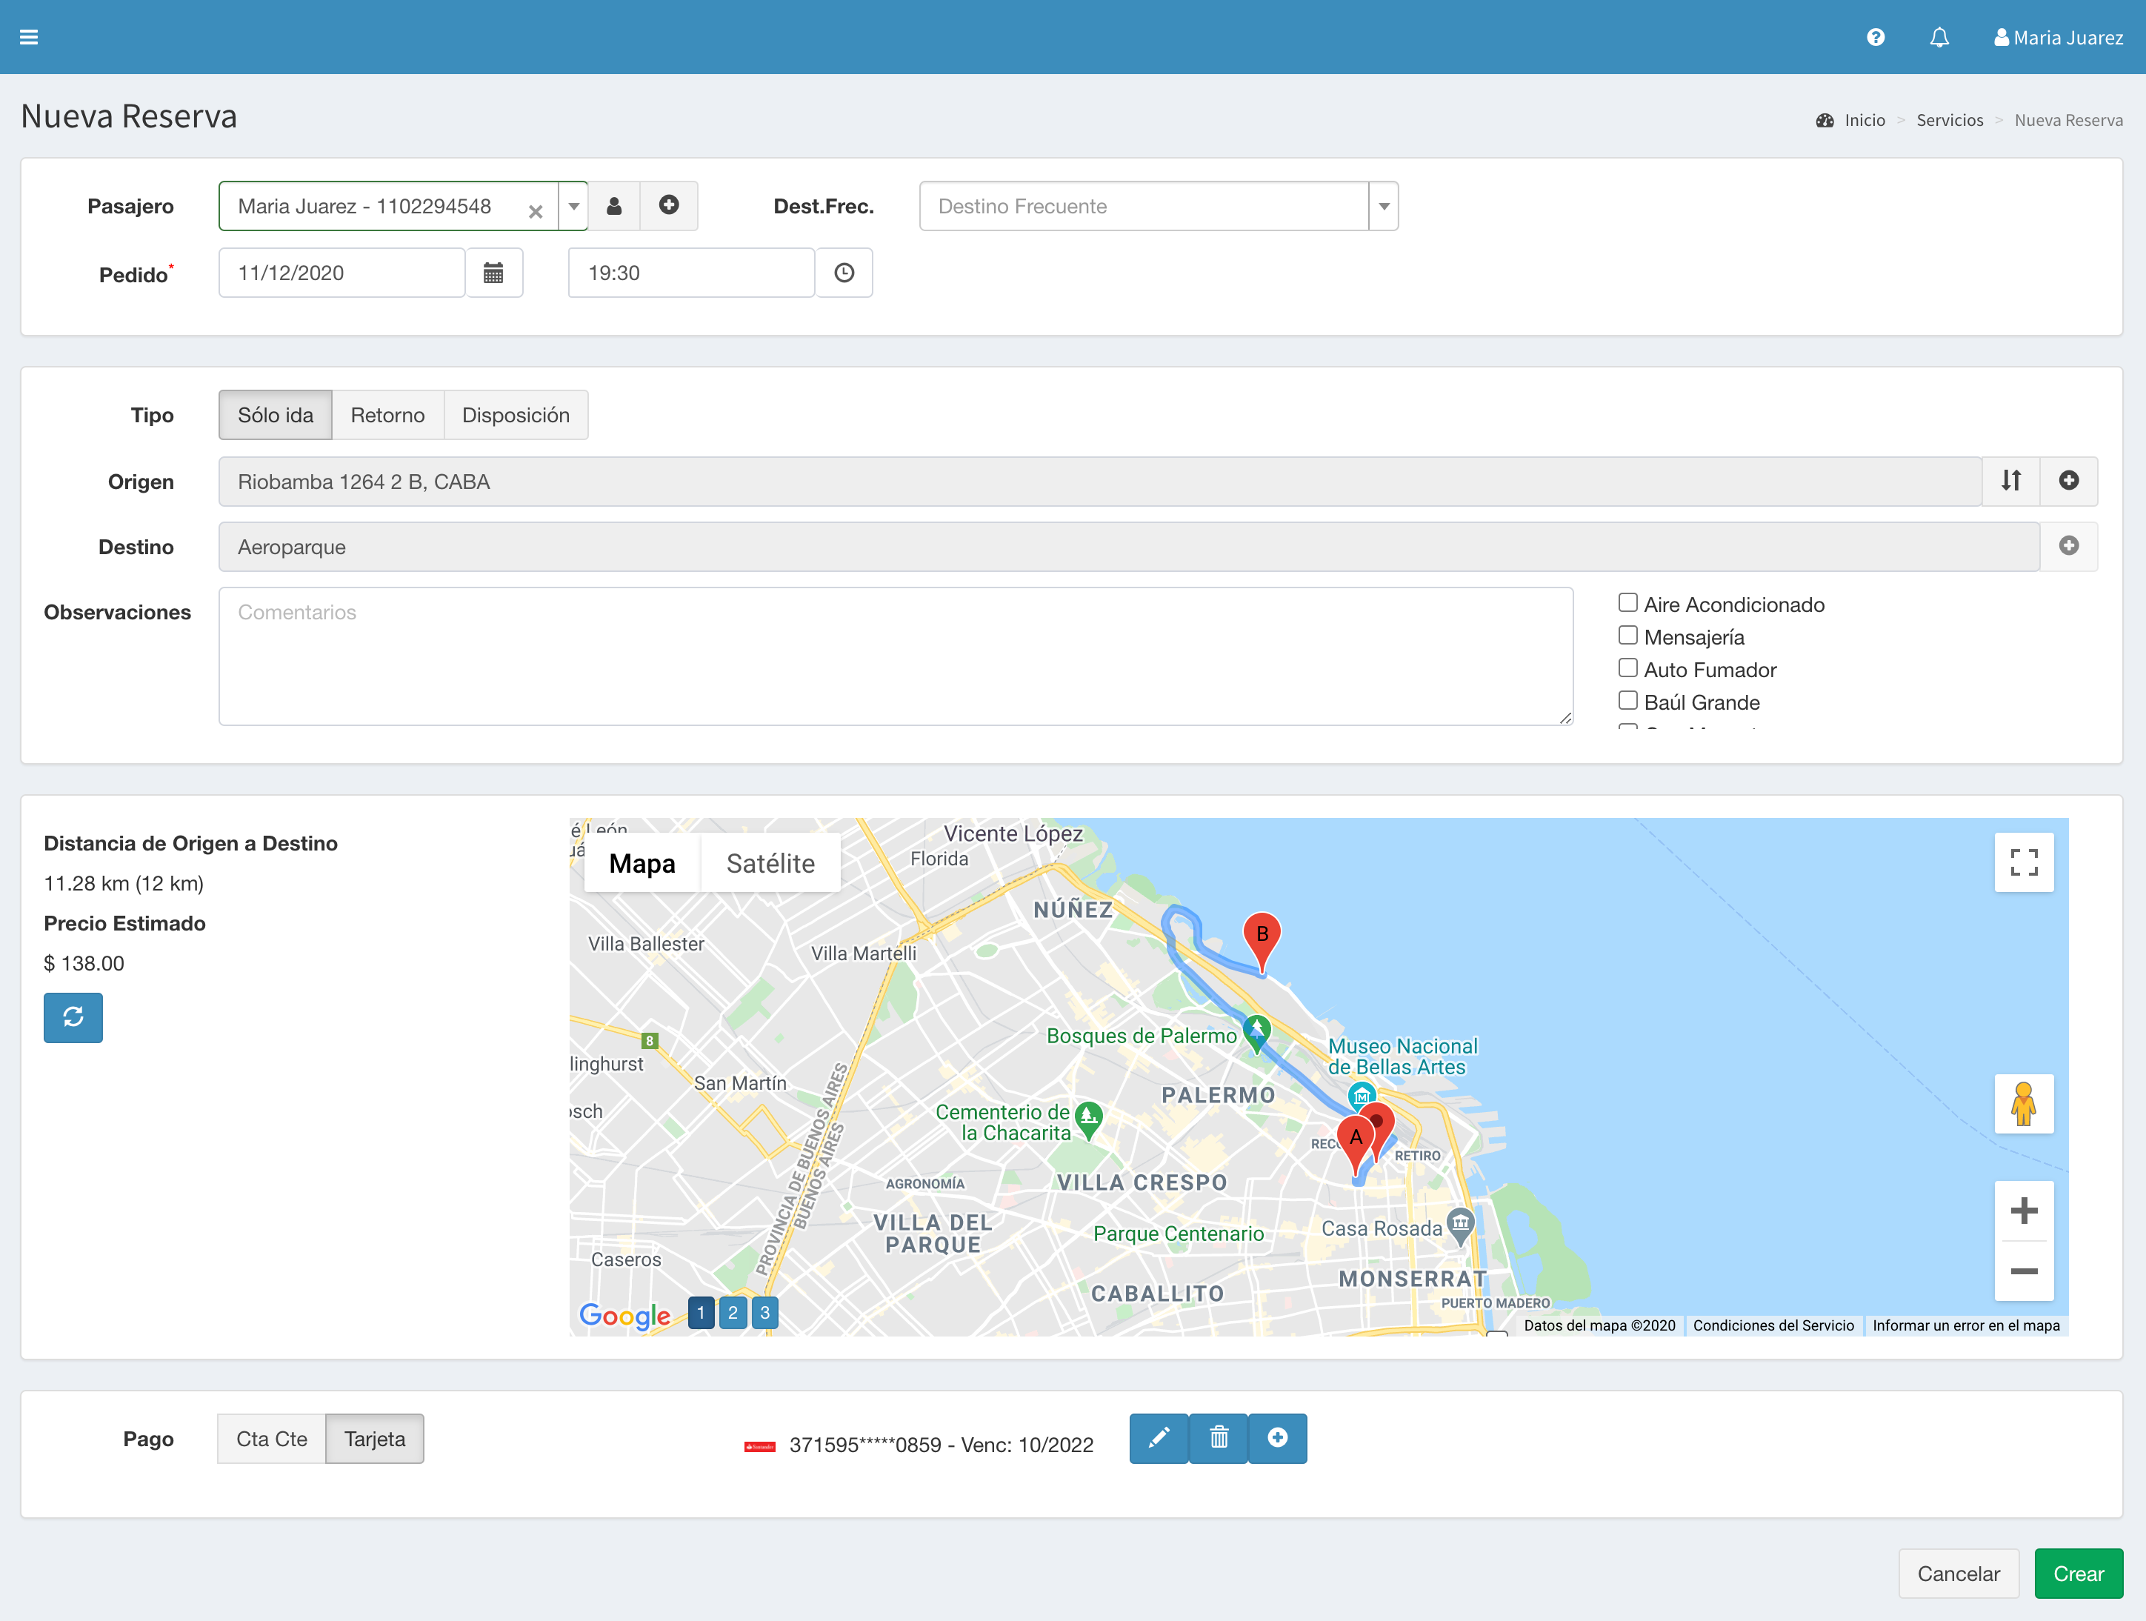Open the Maria Juarez user menu
2146x1621 pixels.
click(x=2058, y=37)
